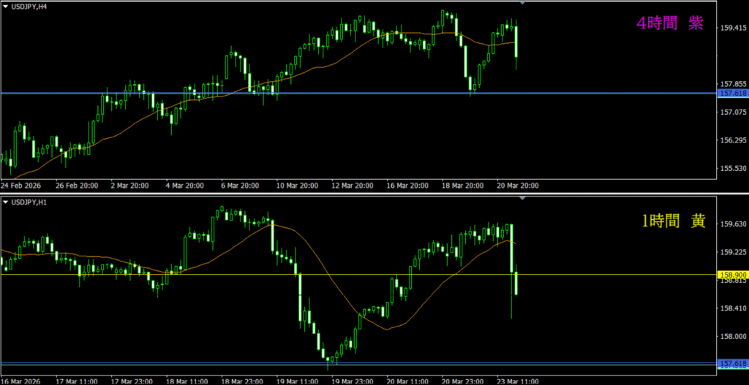Click the 24 Feb 2026 date label
749x385 pixels.
tap(20, 186)
